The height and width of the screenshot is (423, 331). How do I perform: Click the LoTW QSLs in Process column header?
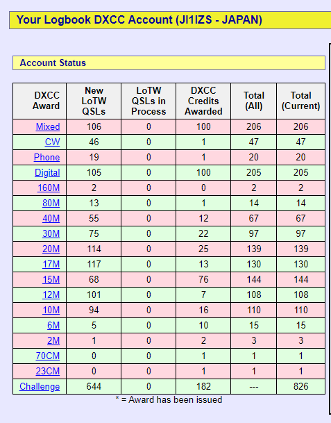click(148, 101)
